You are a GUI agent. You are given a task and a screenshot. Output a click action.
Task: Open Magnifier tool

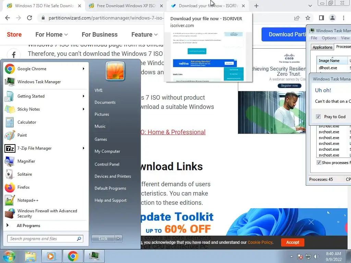[x=46, y=161]
